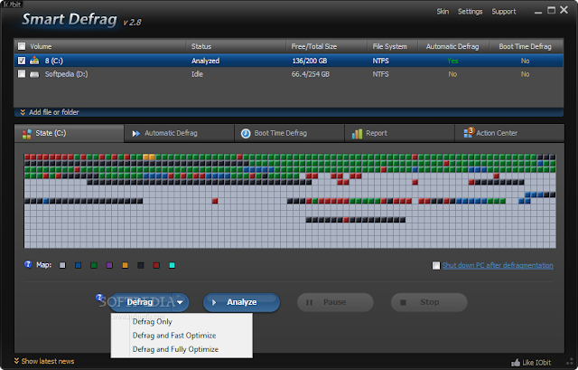The height and width of the screenshot is (370, 578).
Task: Switch to the Automatic Defrag tab
Action: click(179, 133)
